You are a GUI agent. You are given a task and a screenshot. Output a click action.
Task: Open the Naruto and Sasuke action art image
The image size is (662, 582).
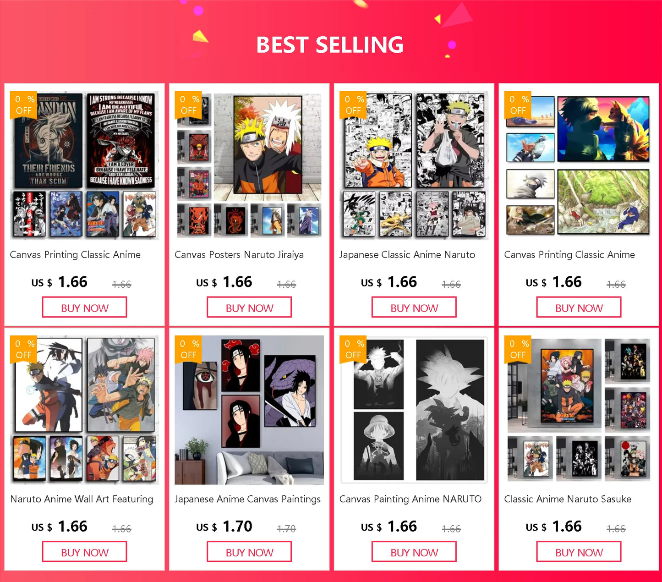tap(85, 410)
